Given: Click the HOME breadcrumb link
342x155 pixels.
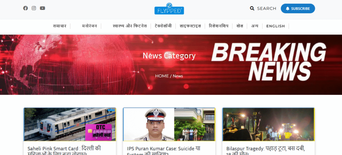Looking at the screenshot, I should point(162,76).
